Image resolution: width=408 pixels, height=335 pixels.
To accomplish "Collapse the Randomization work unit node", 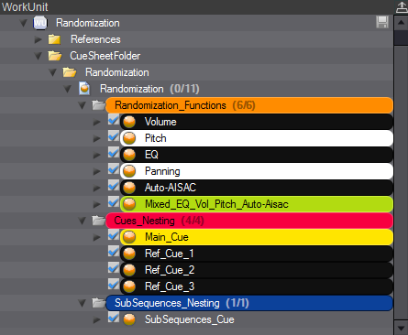I will pos(24,23).
